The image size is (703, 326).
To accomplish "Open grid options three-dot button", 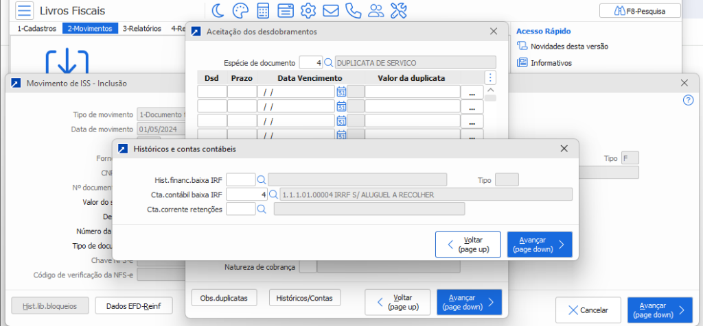I will point(490,78).
